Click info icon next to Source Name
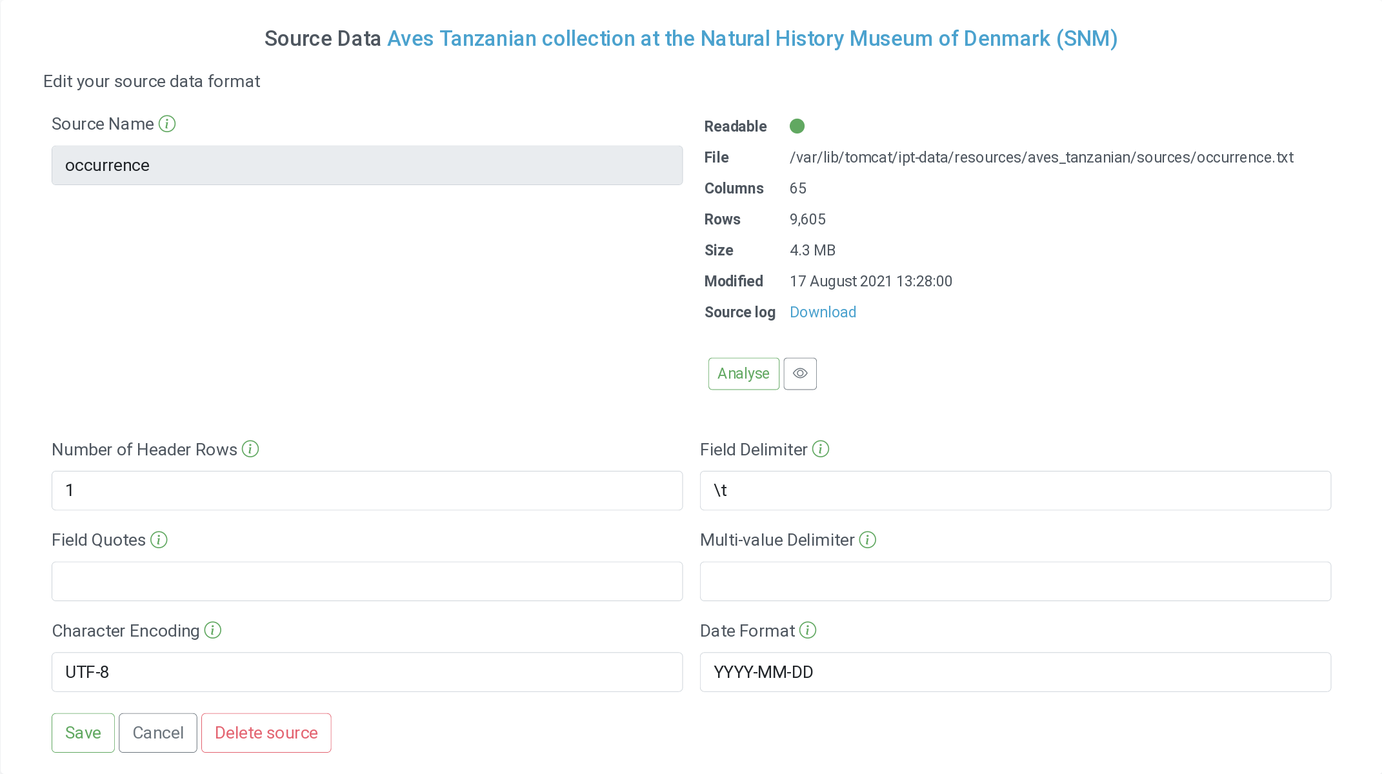The image size is (1382, 774). [167, 124]
